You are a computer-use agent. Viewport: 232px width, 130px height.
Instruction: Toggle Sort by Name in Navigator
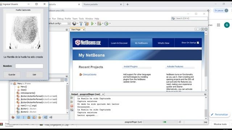pyautogui.click(x=45, y=117)
